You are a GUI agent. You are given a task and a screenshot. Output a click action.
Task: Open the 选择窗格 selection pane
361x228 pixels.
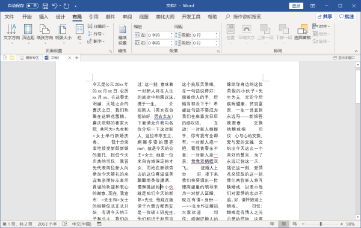pyautogui.click(x=303, y=32)
